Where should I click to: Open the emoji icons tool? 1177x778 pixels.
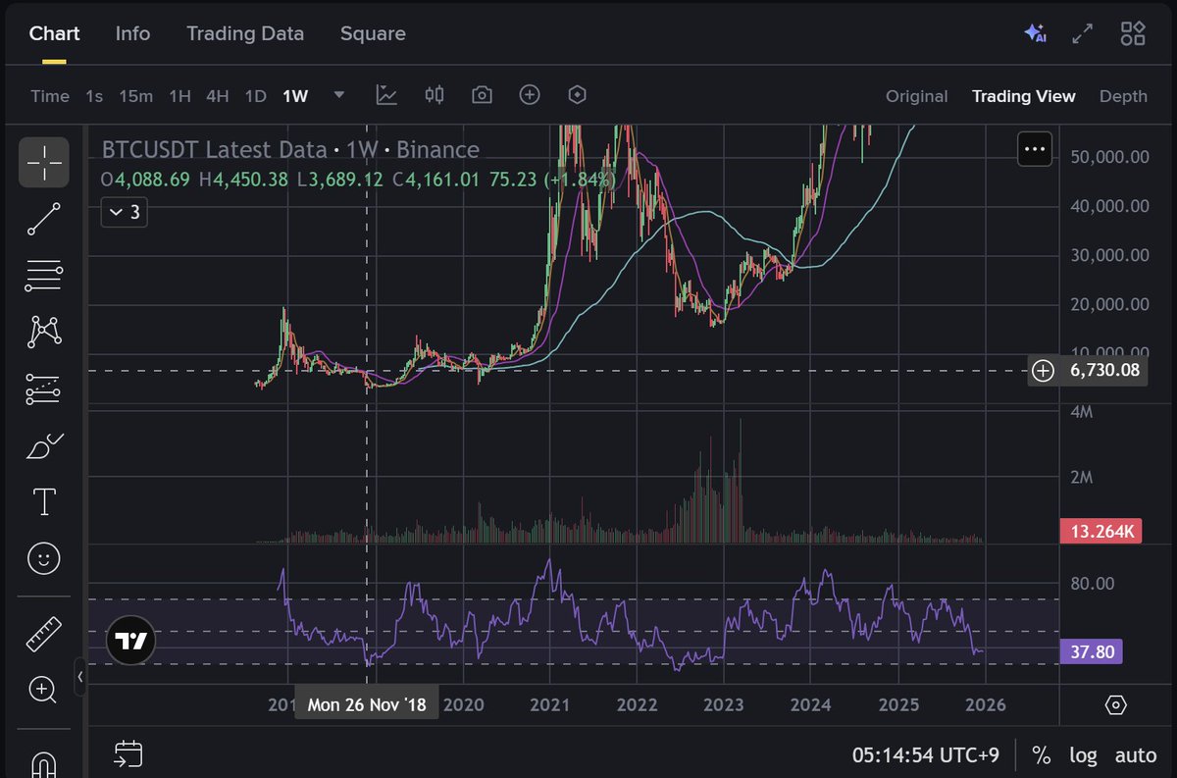pyautogui.click(x=43, y=559)
